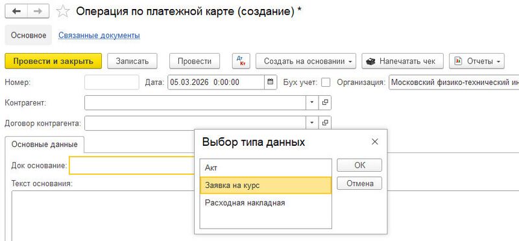Open Контрагент record with the open-form icon
The image size is (519, 241).
pos(325,102)
